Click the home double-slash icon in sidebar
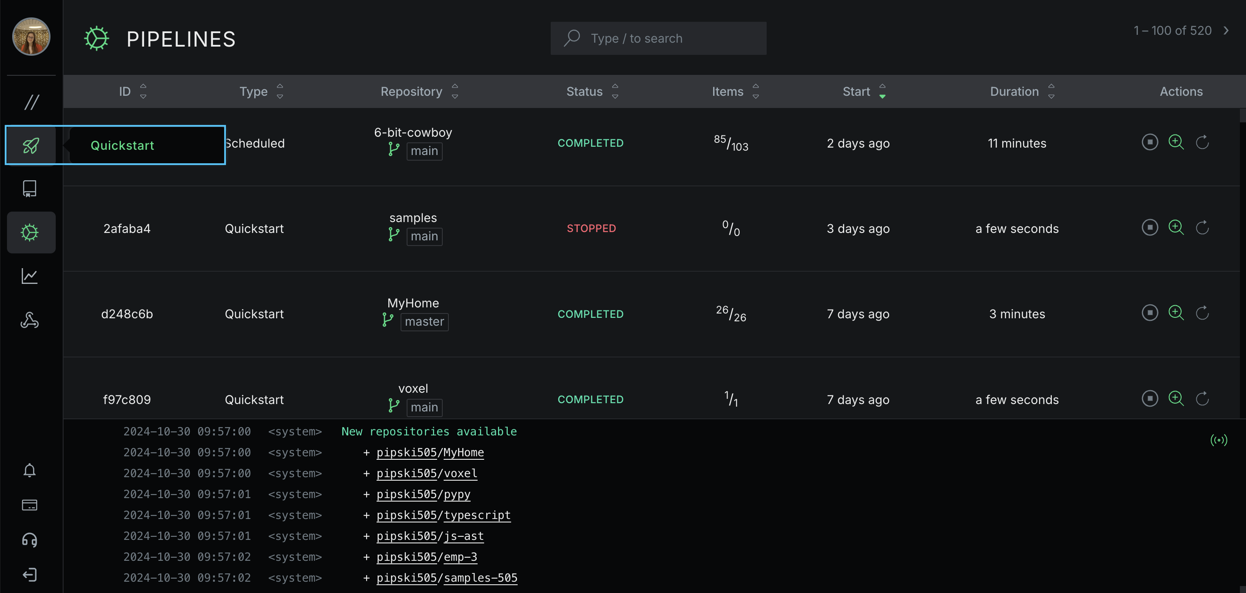Image resolution: width=1246 pixels, height=593 pixels. coord(31,101)
